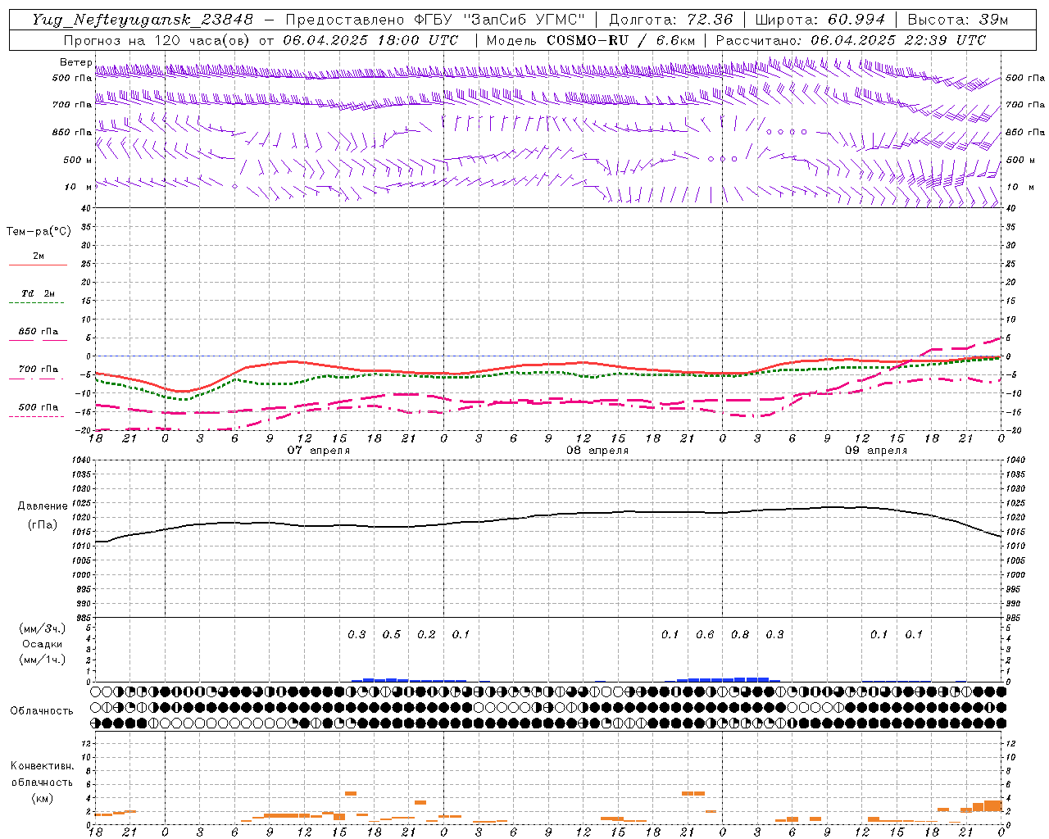Click the 0.6 precipitation amount value
The height and width of the screenshot is (839, 1049).
(x=705, y=635)
